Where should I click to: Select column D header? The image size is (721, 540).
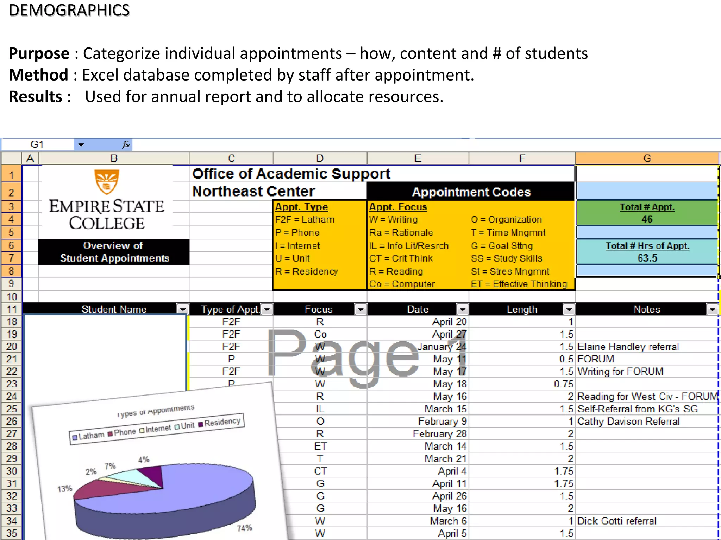click(320, 158)
